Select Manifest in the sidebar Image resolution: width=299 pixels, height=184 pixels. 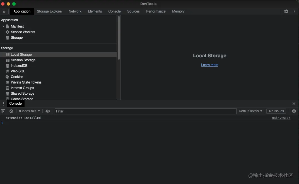tap(17, 26)
